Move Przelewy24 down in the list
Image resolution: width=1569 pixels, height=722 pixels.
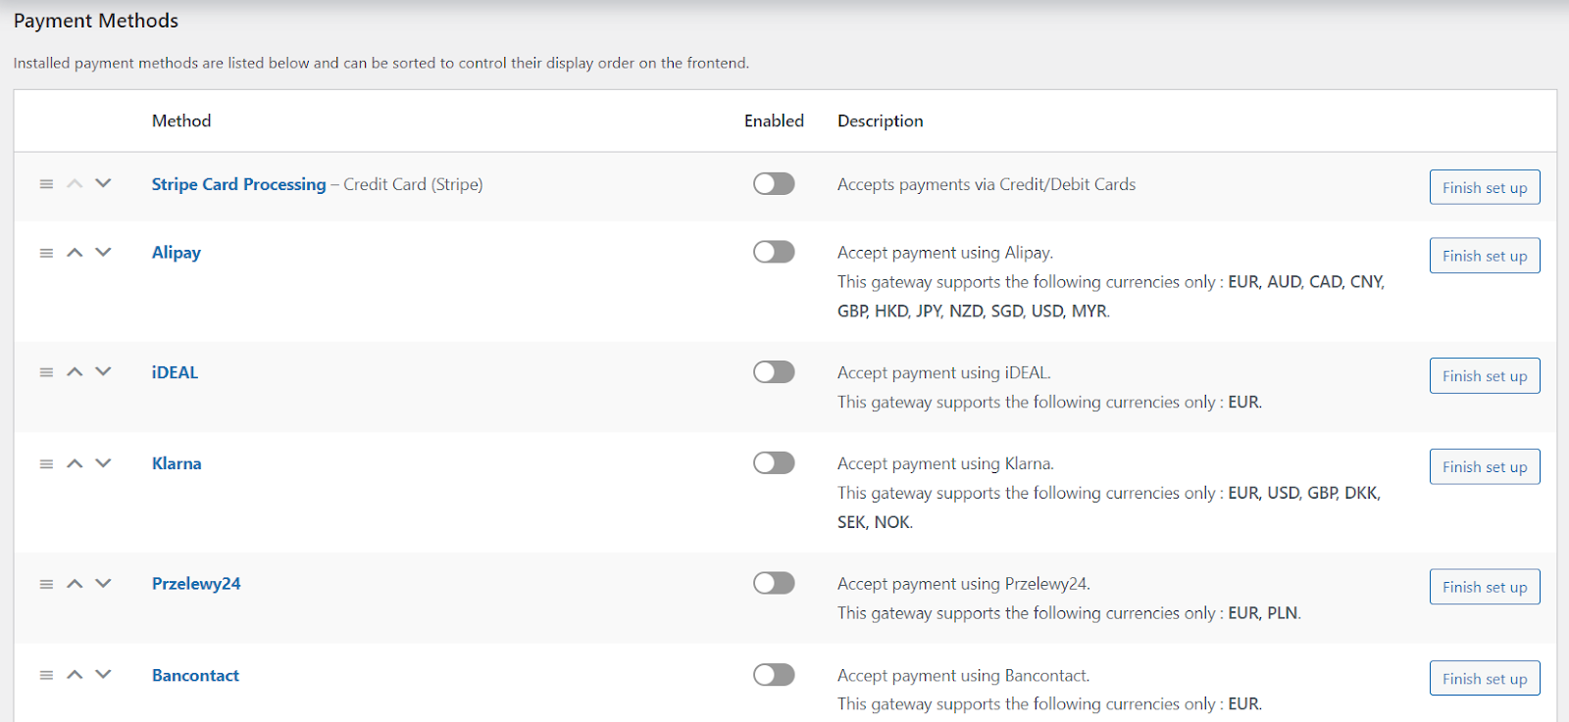tap(103, 584)
